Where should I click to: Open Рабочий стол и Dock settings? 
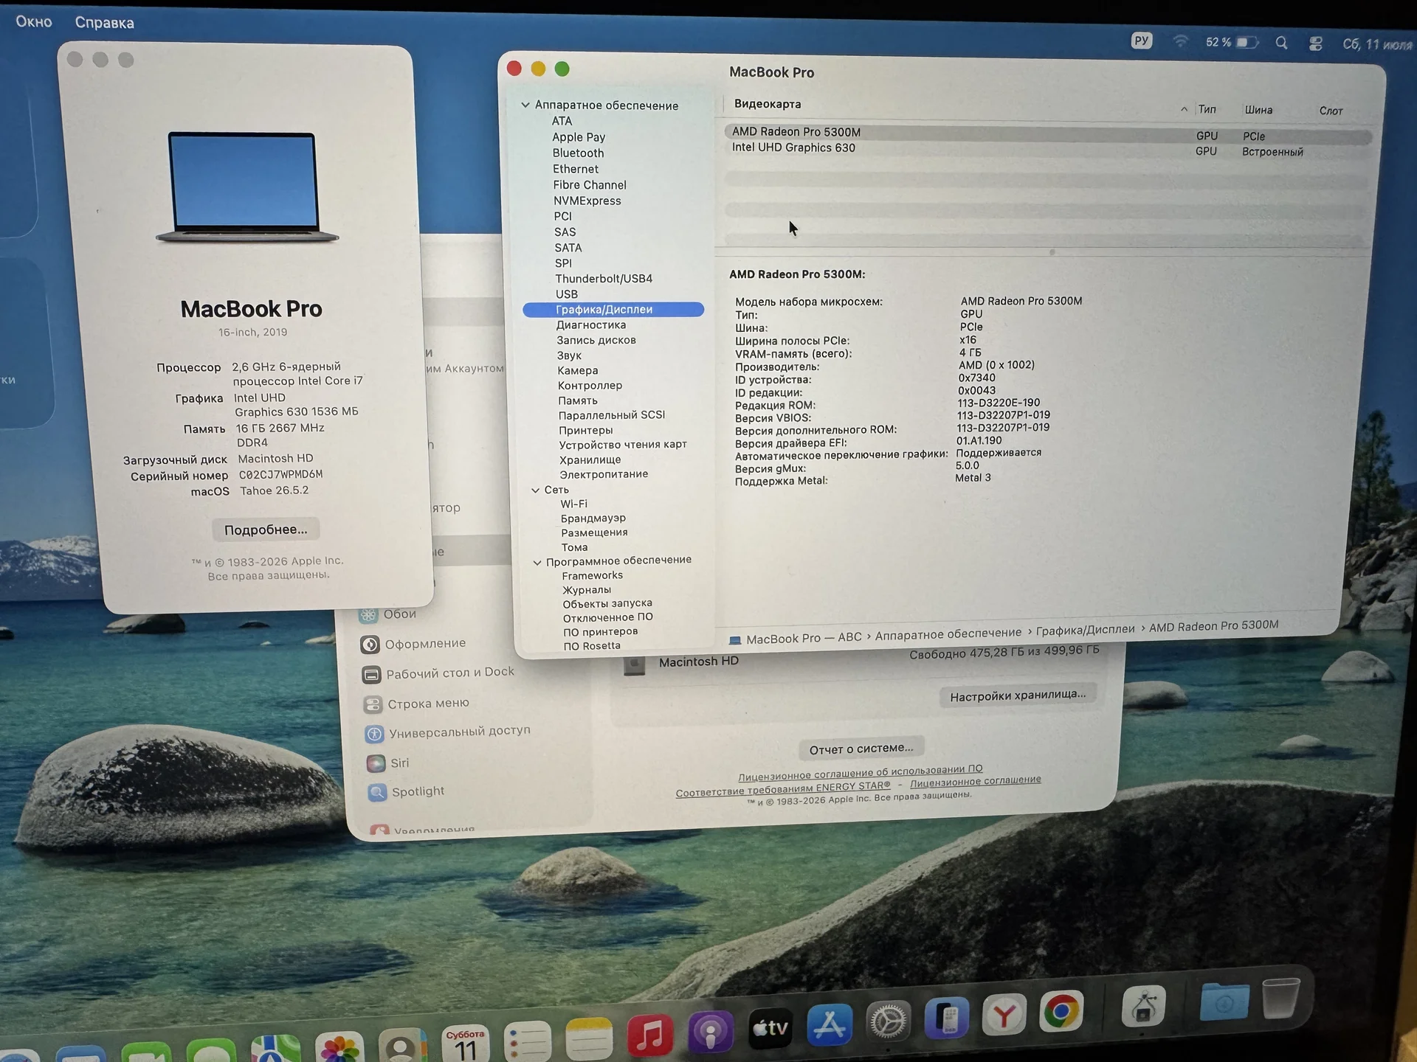tap(438, 673)
